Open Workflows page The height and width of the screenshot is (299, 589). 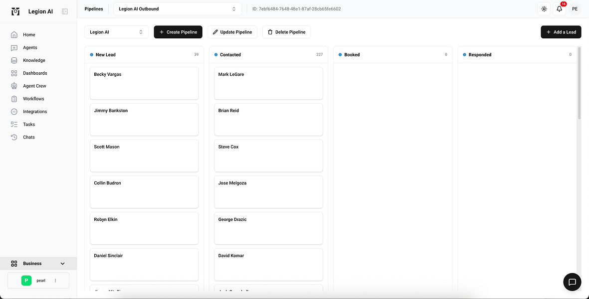pyautogui.click(x=33, y=99)
